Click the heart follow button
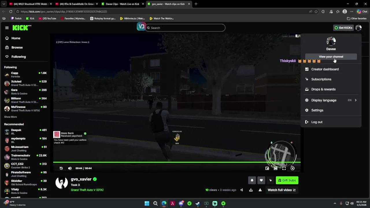Viewport: 370px width, 208px height. pyautogui.click(x=261, y=180)
